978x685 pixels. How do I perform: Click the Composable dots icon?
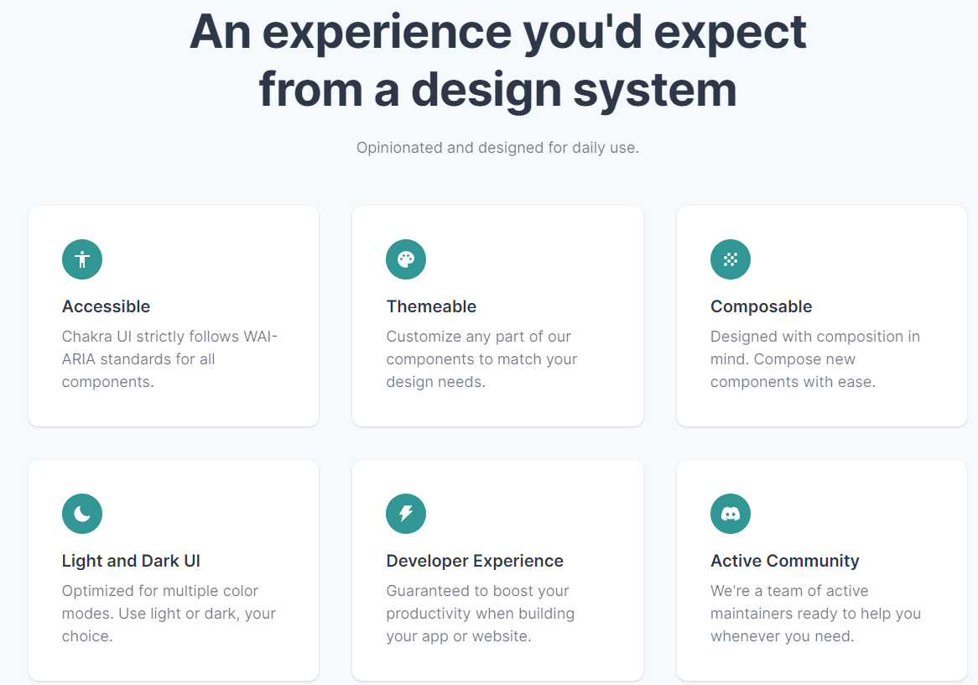click(731, 259)
